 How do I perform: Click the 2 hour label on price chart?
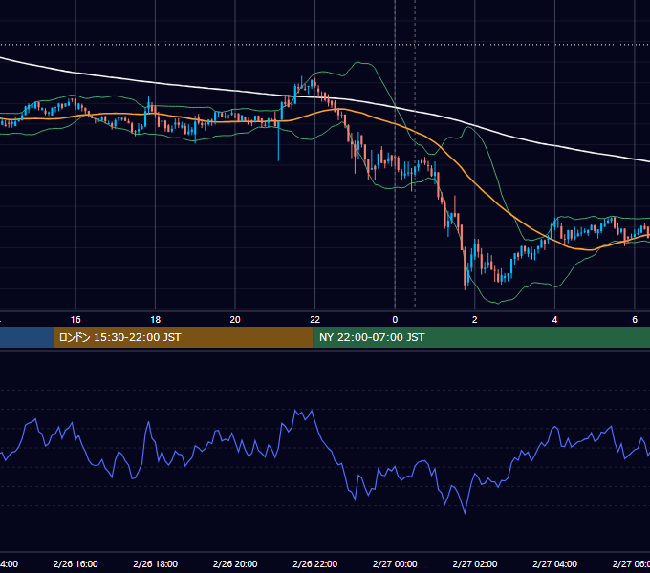[x=475, y=320]
